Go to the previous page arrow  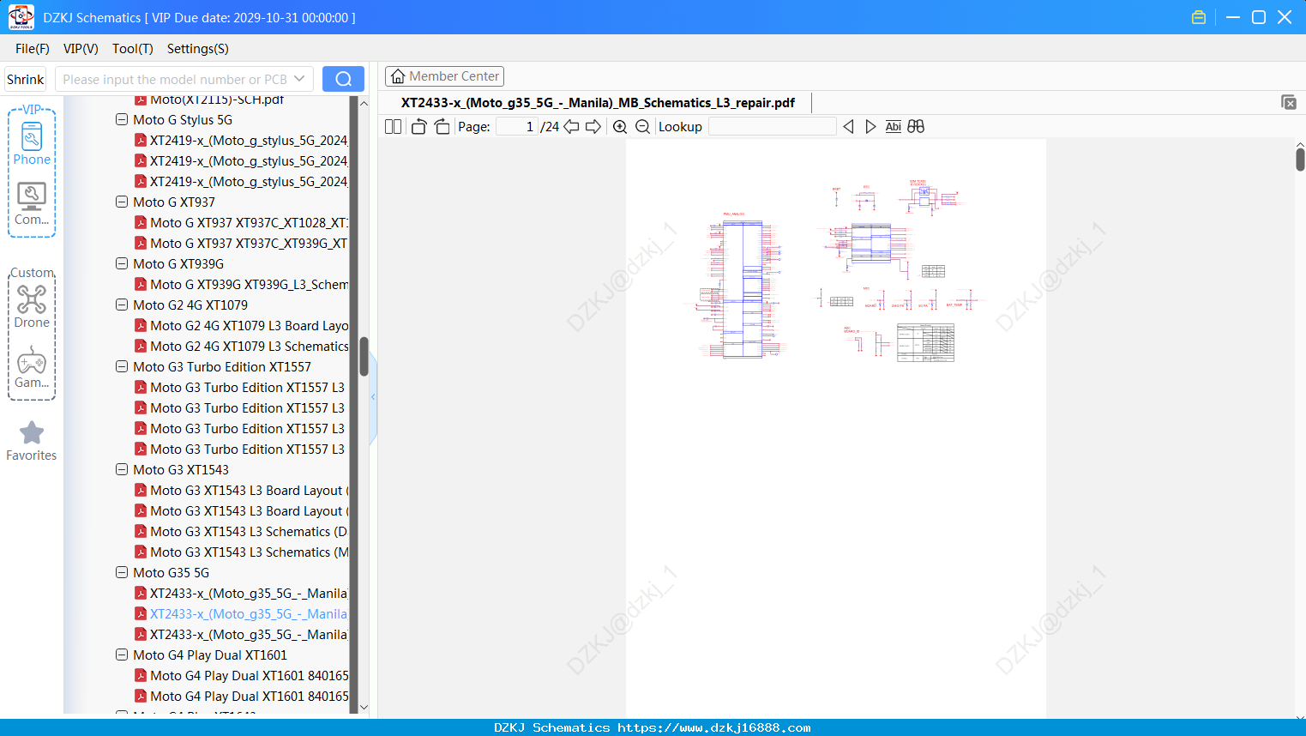(571, 127)
